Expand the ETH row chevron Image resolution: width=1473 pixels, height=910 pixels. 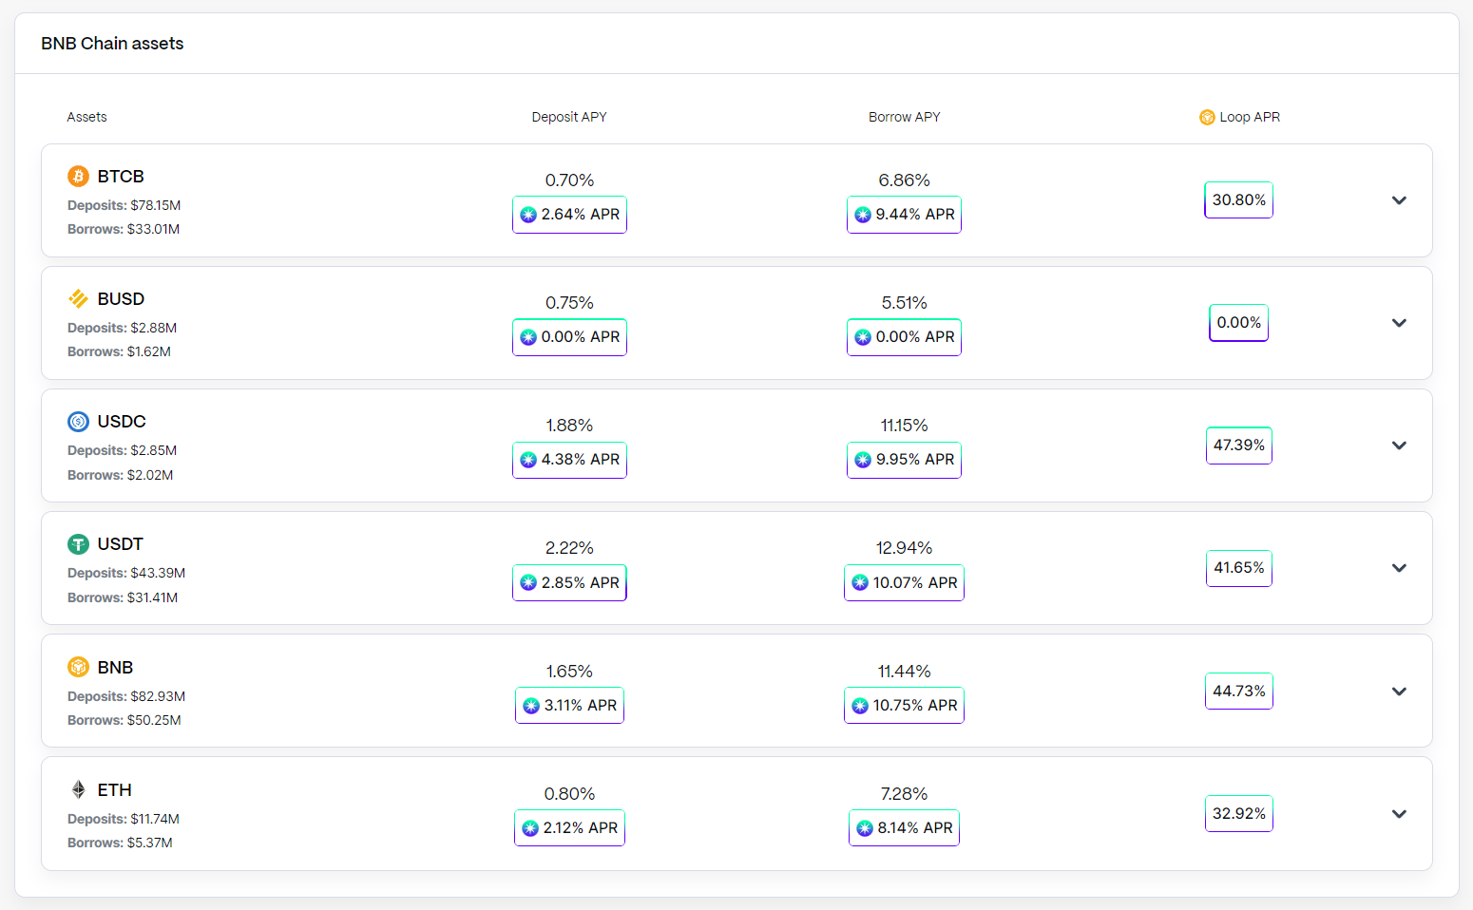[x=1399, y=814]
